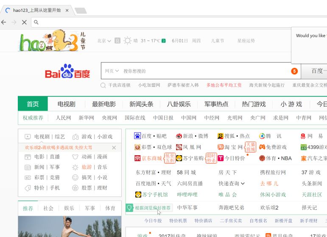Click the 今日特价 T icon
The width and height of the screenshot is (327, 237).
click(221, 158)
